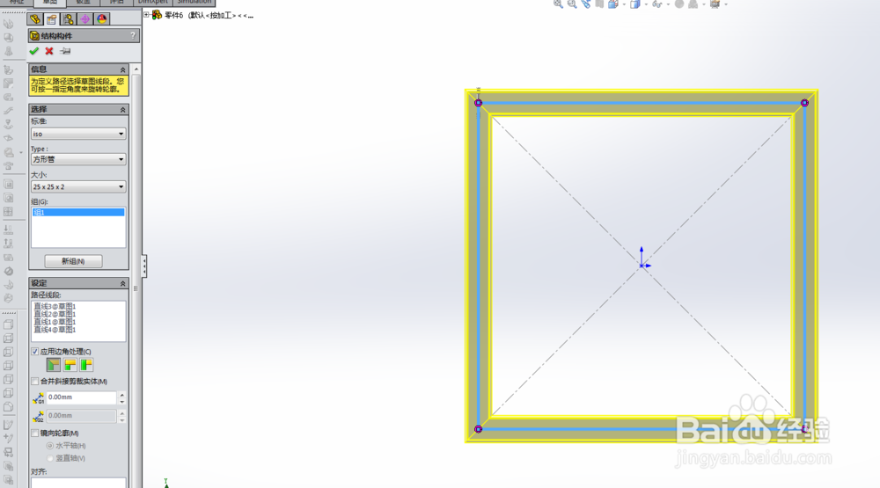Enable 合并斜接剪裁实体 checkbox
The width and height of the screenshot is (880, 488).
coord(35,382)
